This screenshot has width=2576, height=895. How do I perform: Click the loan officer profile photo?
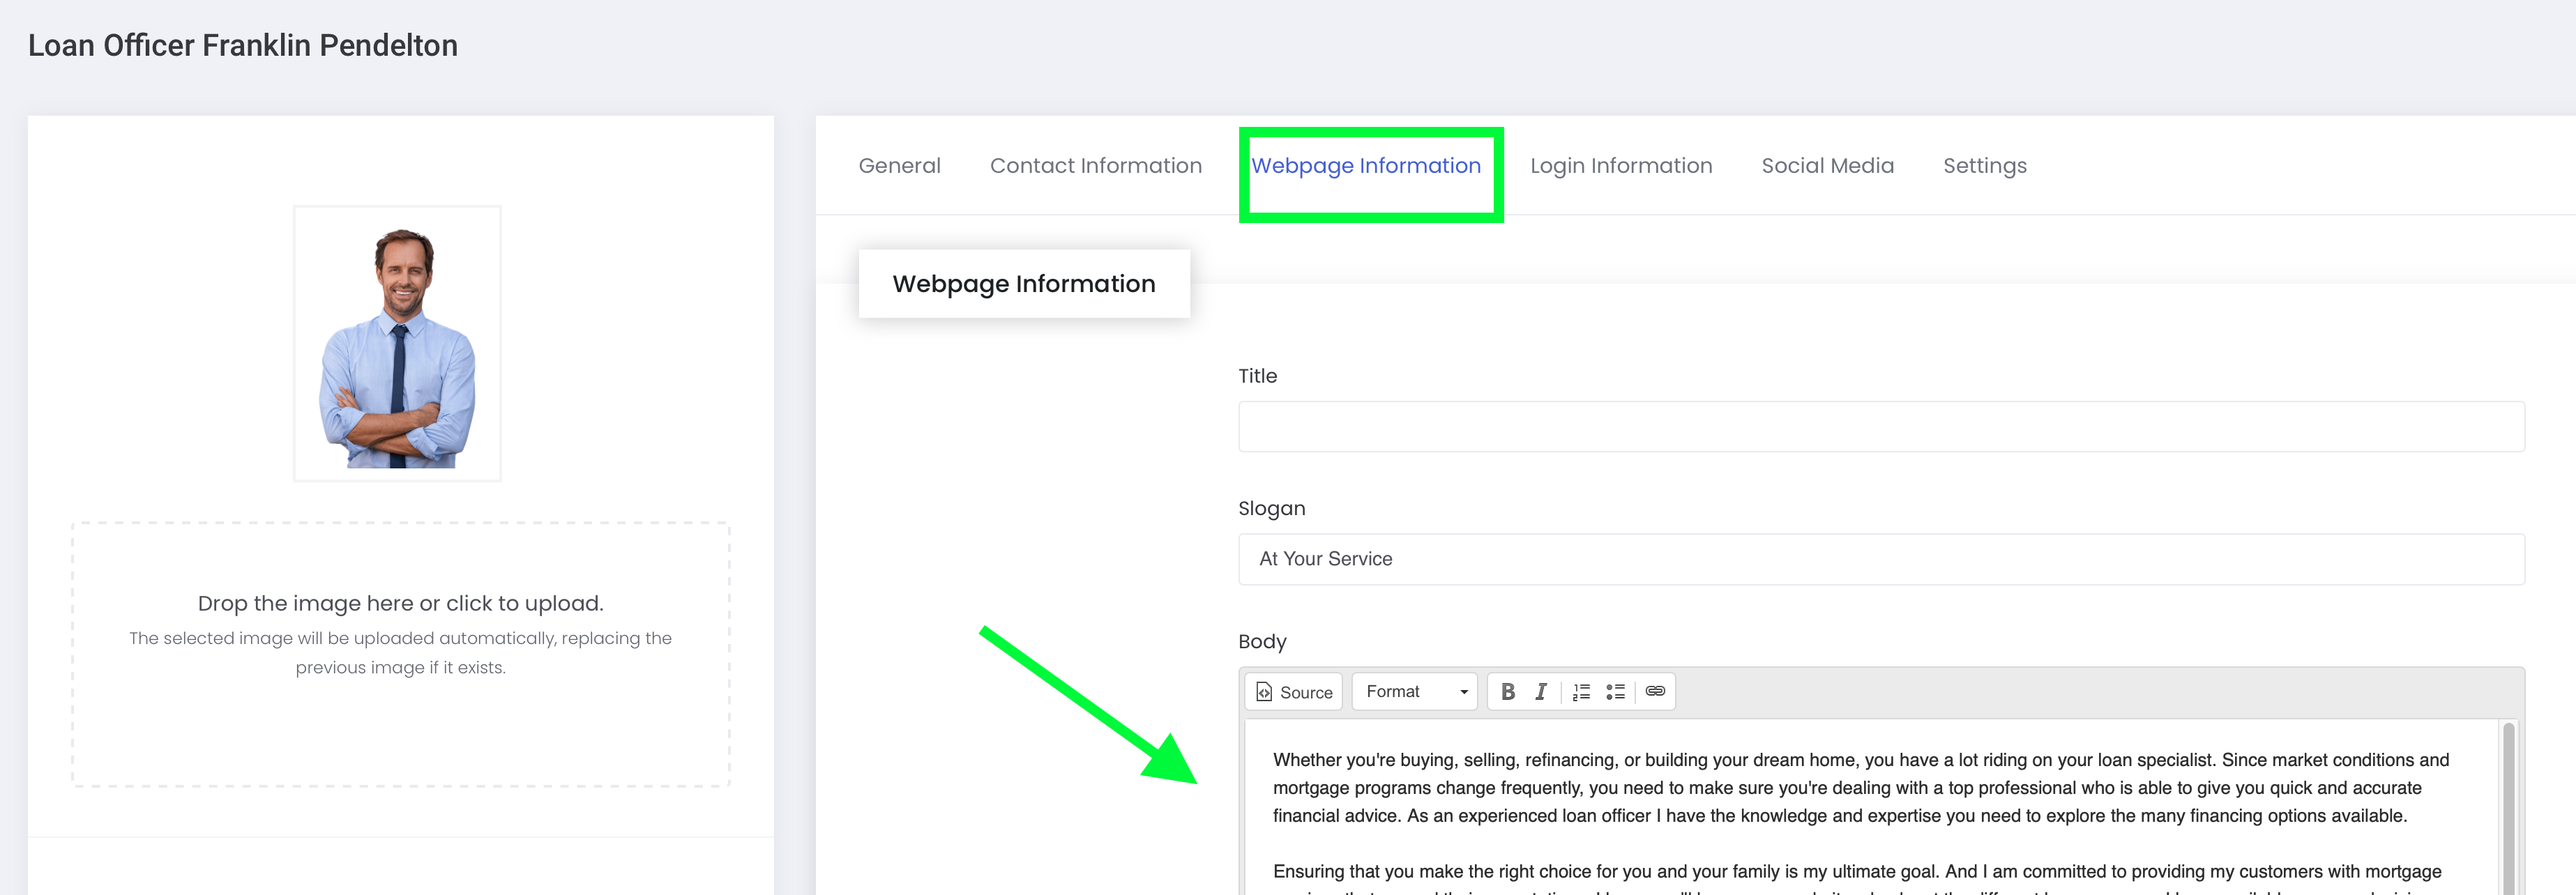click(397, 344)
